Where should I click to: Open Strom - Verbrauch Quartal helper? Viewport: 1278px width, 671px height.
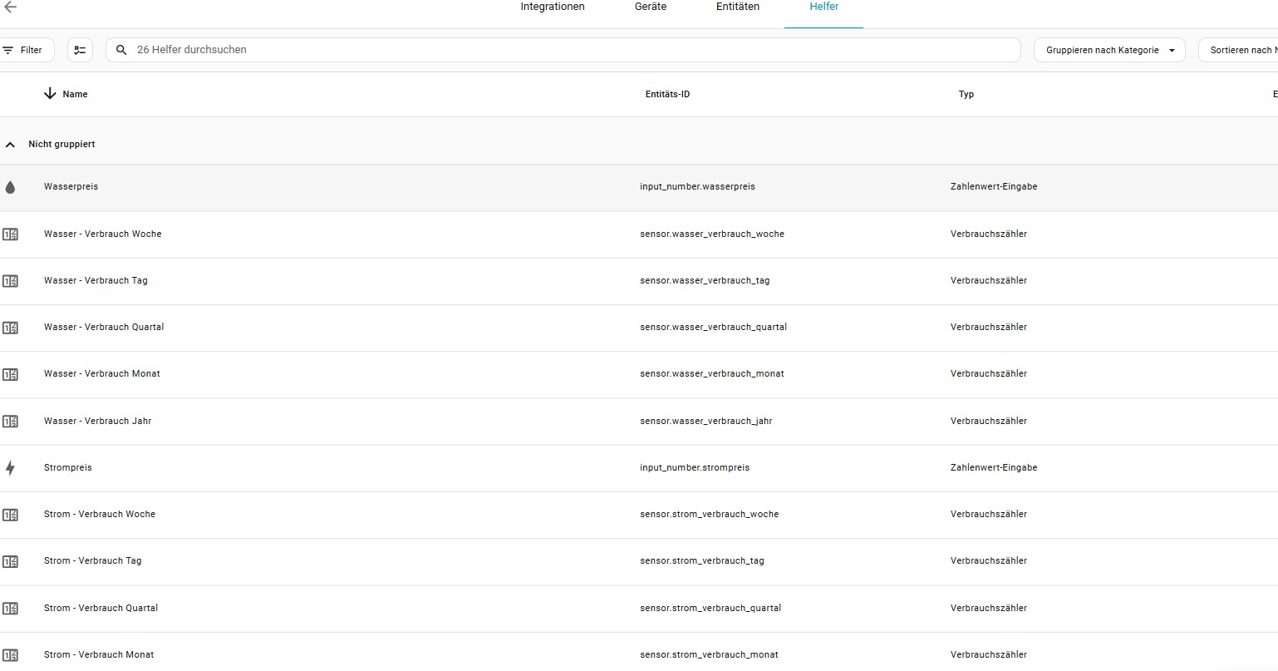[639, 609]
